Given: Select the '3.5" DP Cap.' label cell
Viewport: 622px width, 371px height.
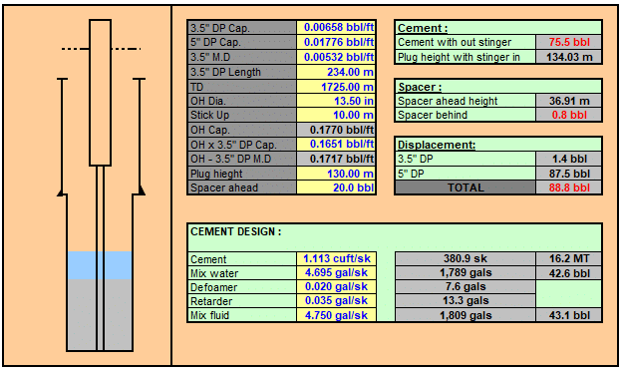Looking at the screenshot, I should click(x=242, y=27).
